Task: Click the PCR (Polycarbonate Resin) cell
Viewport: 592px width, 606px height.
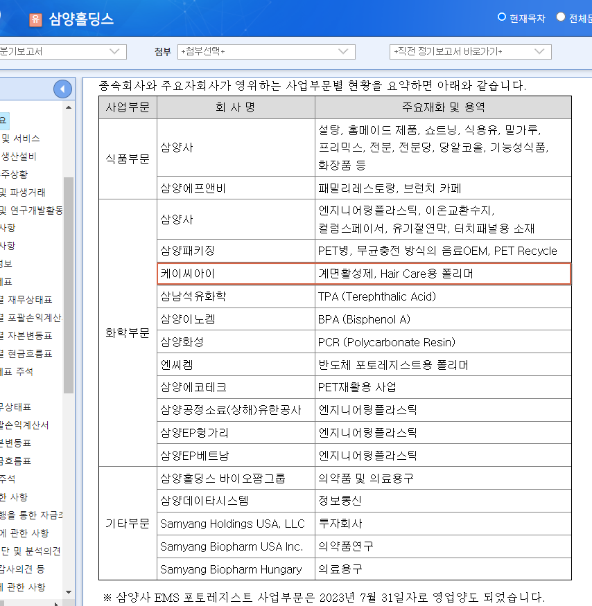Action: tap(443, 342)
